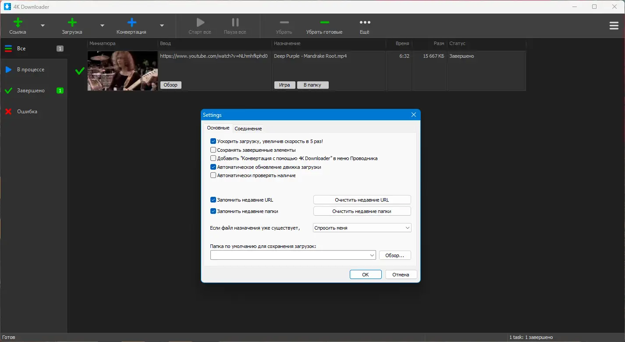Screen dimensions: 625x342
Task: Toggle 'Автоматическое обновление движка загрузки' checkbox
Action: [213, 167]
